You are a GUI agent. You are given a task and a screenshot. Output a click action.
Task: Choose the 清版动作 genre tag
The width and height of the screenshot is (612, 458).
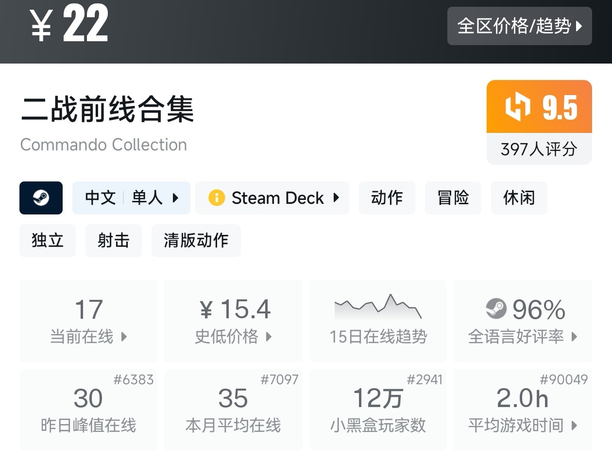(196, 241)
